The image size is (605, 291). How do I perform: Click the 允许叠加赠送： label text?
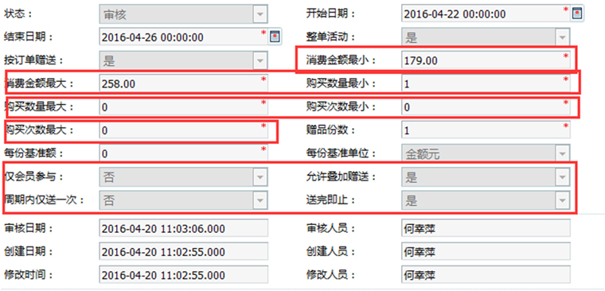click(x=341, y=177)
